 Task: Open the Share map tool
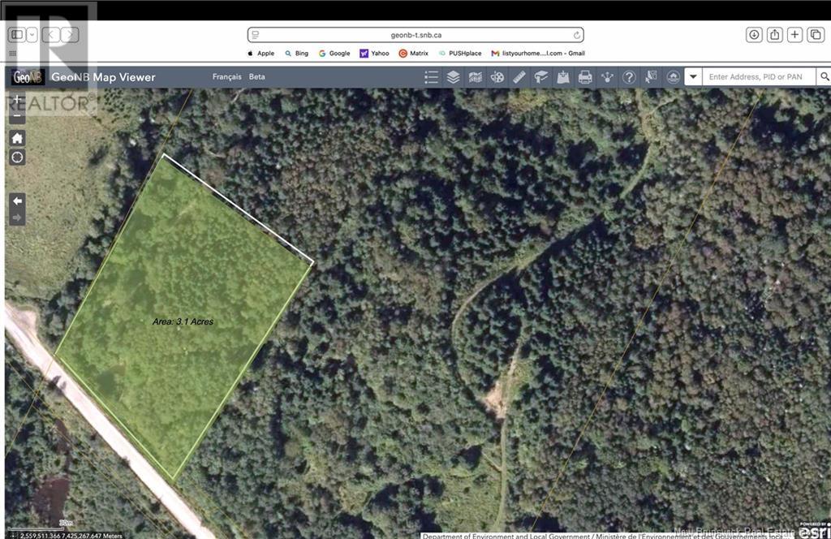tap(607, 76)
